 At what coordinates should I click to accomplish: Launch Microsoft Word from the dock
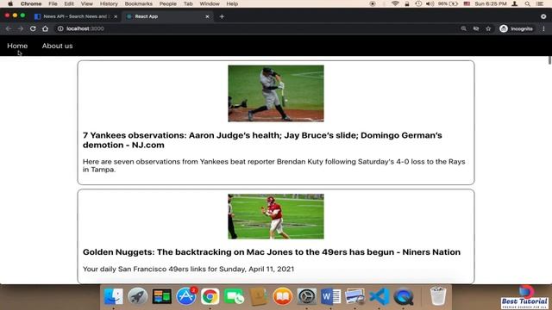pos(330,296)
